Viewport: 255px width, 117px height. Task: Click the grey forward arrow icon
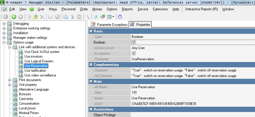click(x=21, y=17)
